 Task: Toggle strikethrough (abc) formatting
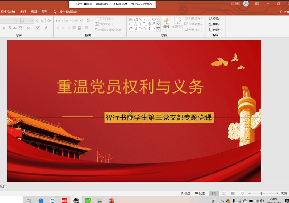(16, 28)
